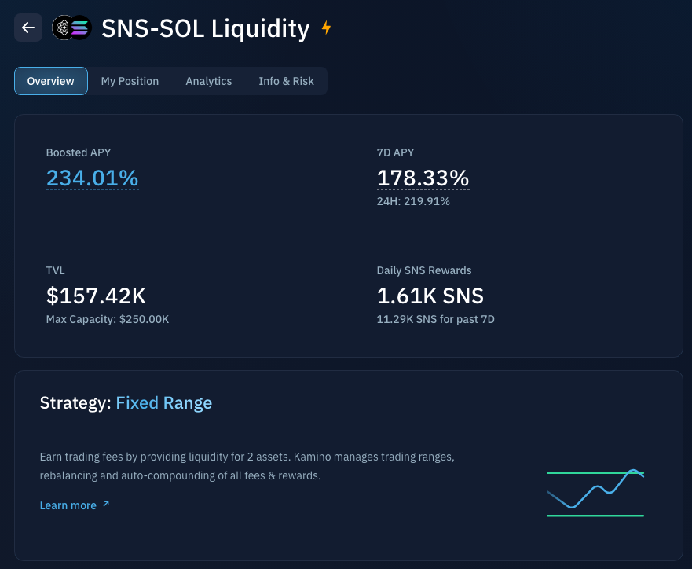Image resolution: width=692 pixels, height=569 pixels.
Task: Click the TVL value $157.42K
Action: [96, 296]
